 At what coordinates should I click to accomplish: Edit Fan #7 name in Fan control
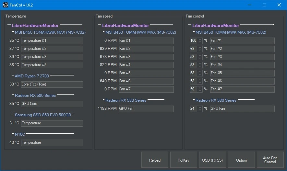(242, 89)
